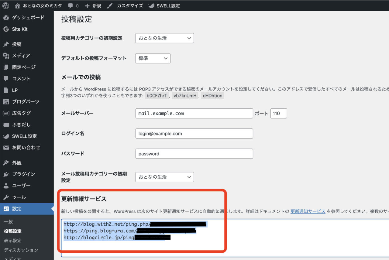The image size is (389, 260).
Task: Click the ユーザー person icon
Action: click(x=6, y=186)
